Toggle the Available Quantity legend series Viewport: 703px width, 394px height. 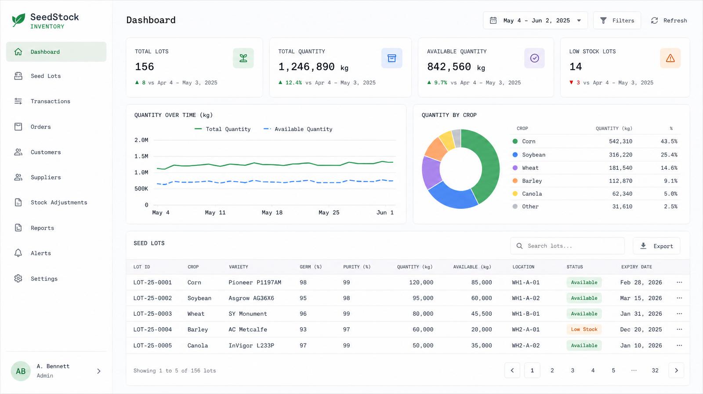coord(298,129)
